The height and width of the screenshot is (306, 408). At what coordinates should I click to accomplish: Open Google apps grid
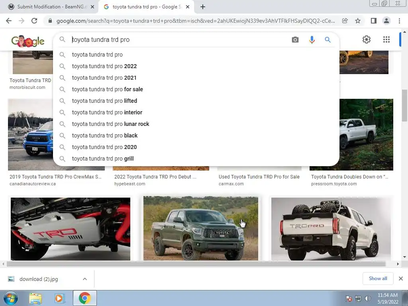[386, 39]
